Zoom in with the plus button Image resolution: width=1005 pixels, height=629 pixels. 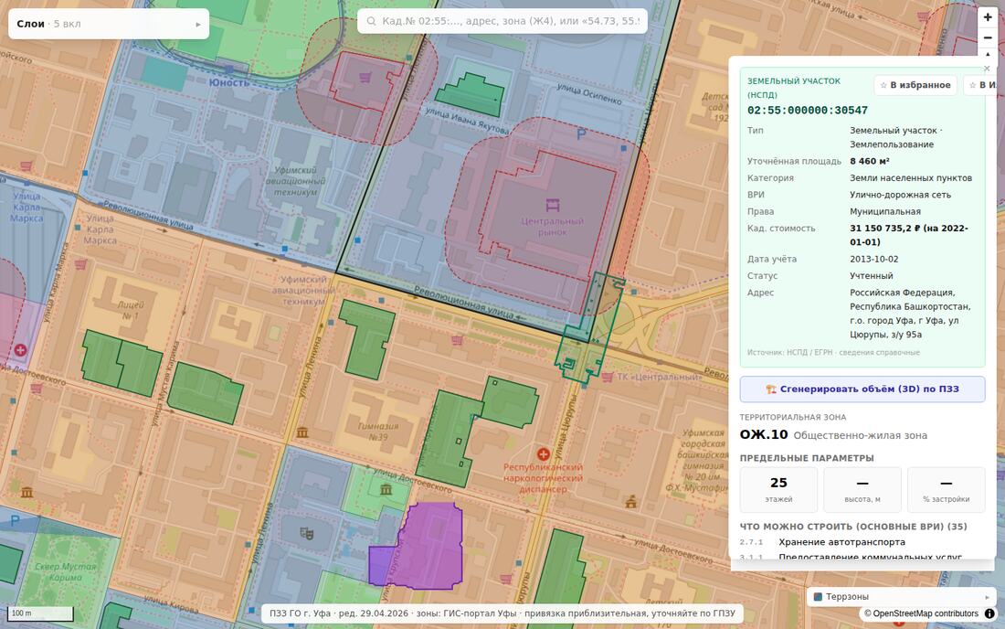988,18
